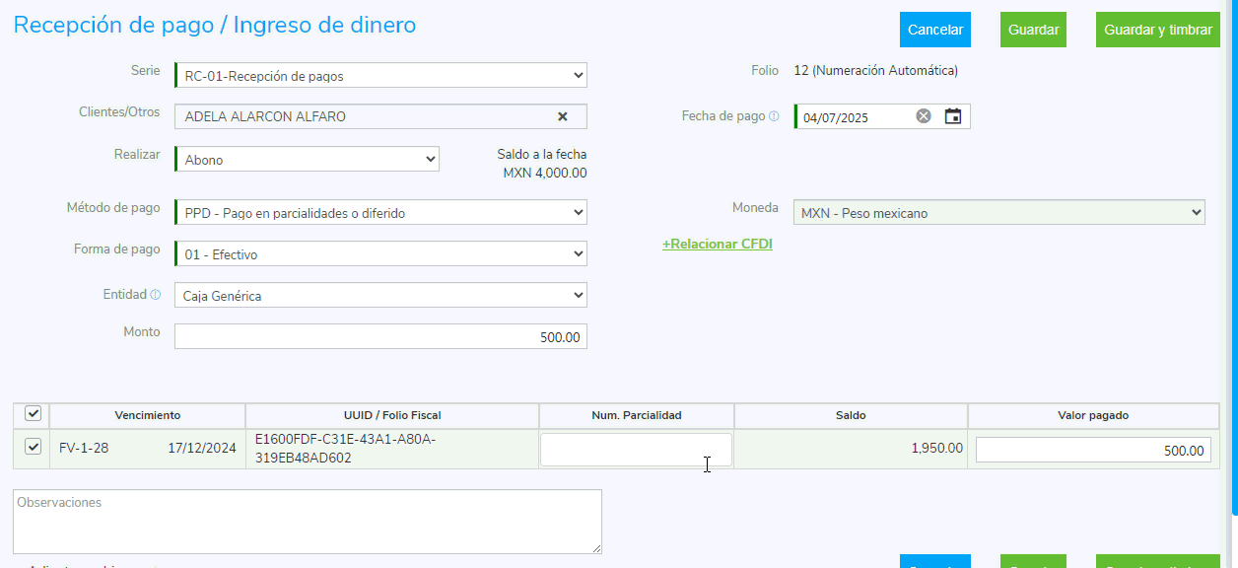Toggle the select-all checkbox in table header
1238x568 pixels.
click(33, 414)
